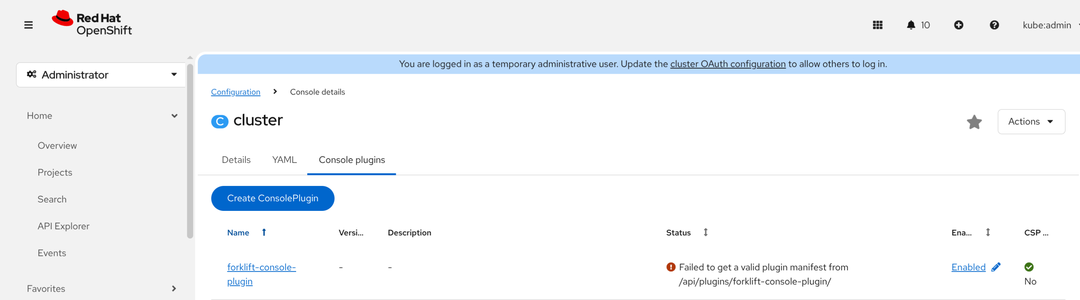This screenshot has width=1080, height=300.
Task: Click the sidebar vertical scrollbar
Action: click(x=190, y=151)
